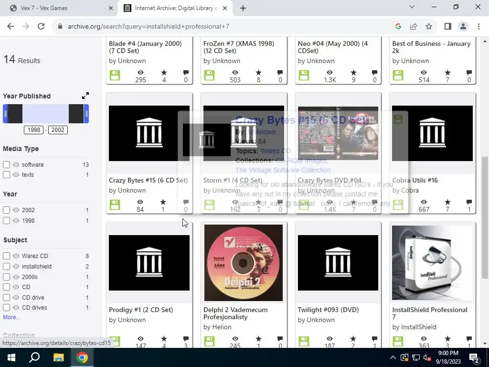Show More subject filters

[x=11, y=317]
